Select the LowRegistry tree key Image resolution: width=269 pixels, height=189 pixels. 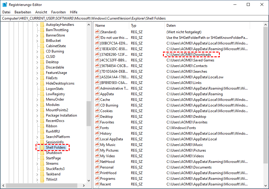coord(55,94)
